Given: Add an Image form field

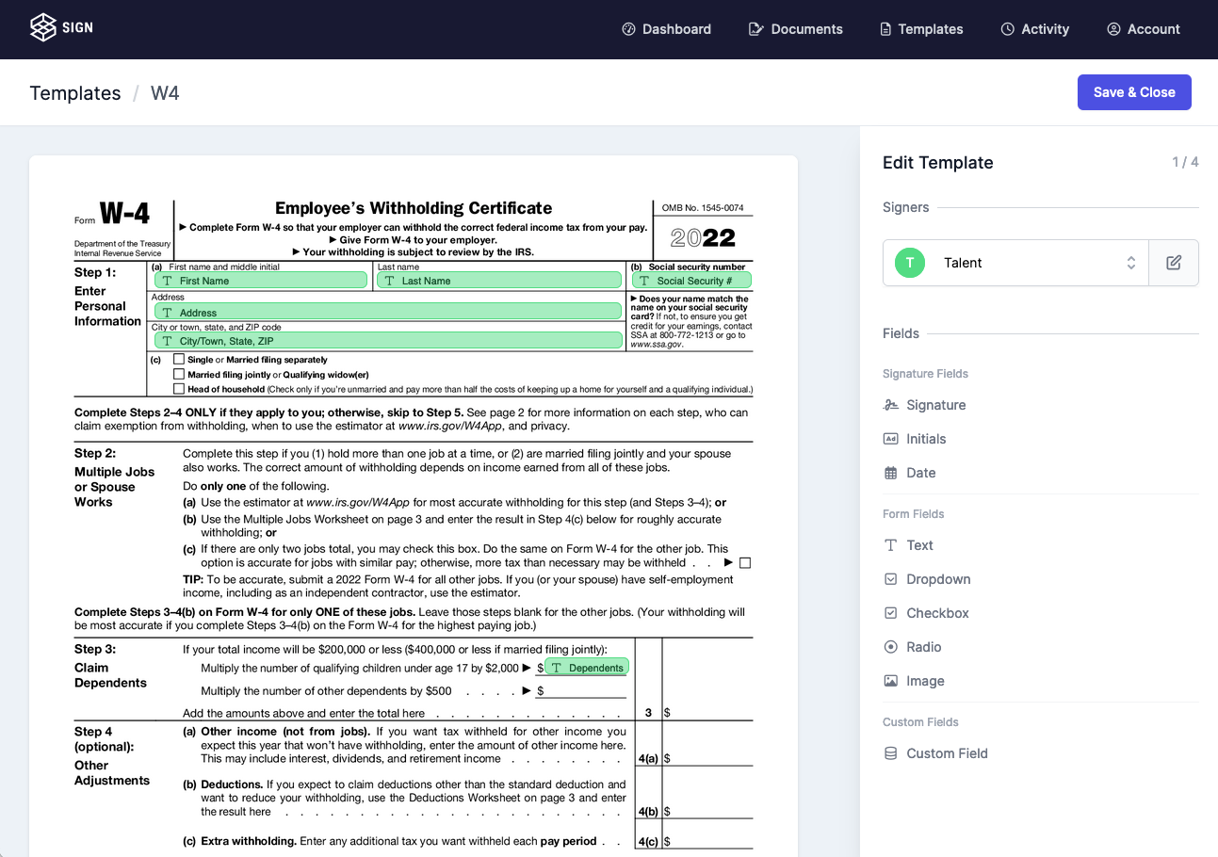Looking at the screenshot, I should 914,681.
